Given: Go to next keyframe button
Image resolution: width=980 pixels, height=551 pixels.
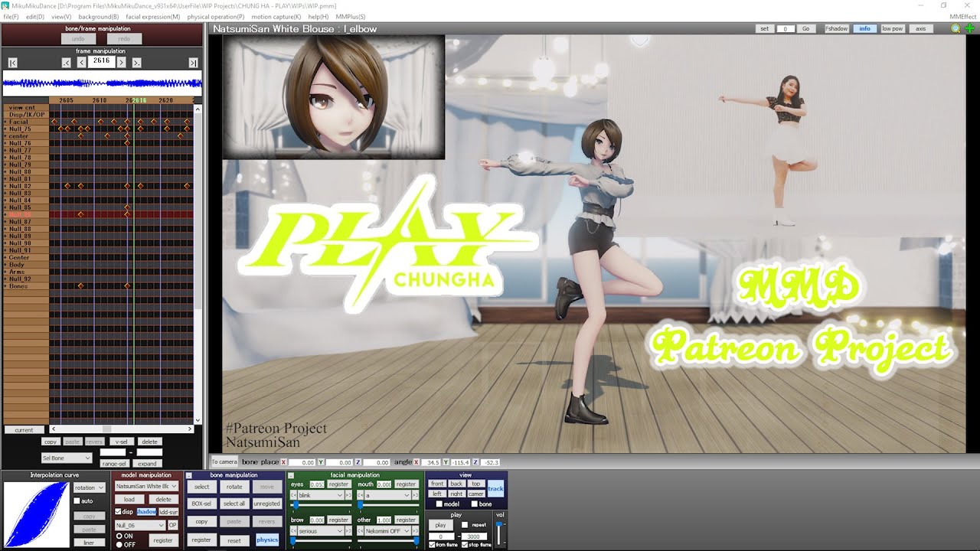Looking at the screenshot, I should [136, 63].
